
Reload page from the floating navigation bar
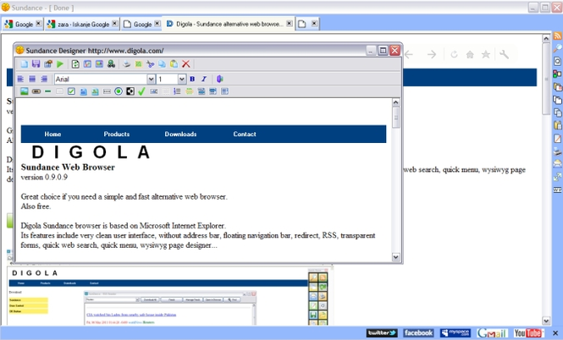point(454,54)
